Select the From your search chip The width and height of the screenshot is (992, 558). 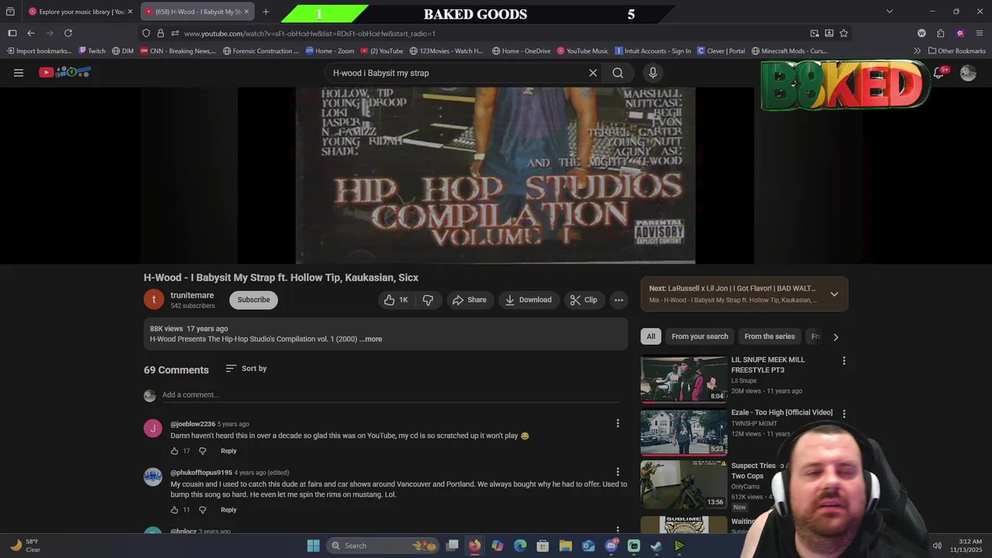pos(700,336)
